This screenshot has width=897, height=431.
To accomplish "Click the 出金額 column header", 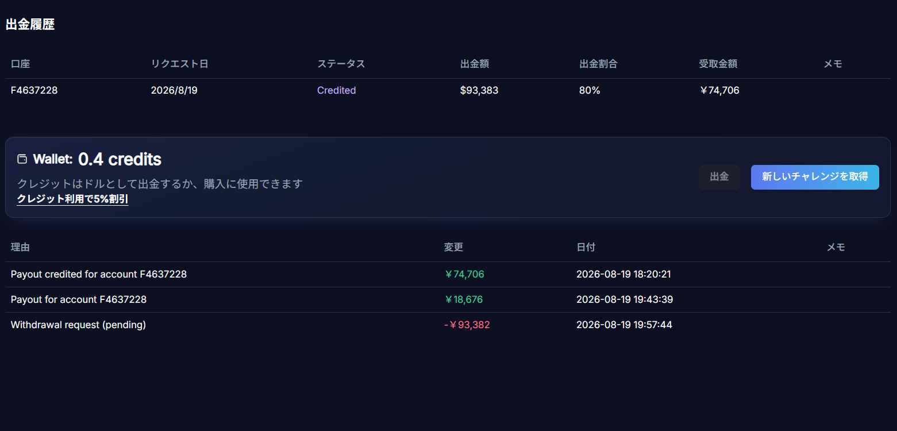I will [475, 64].
